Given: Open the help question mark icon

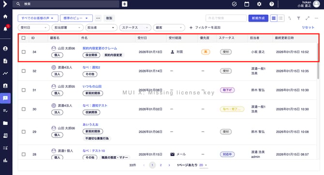Looking at the screenshot, I should coord(272,4).
